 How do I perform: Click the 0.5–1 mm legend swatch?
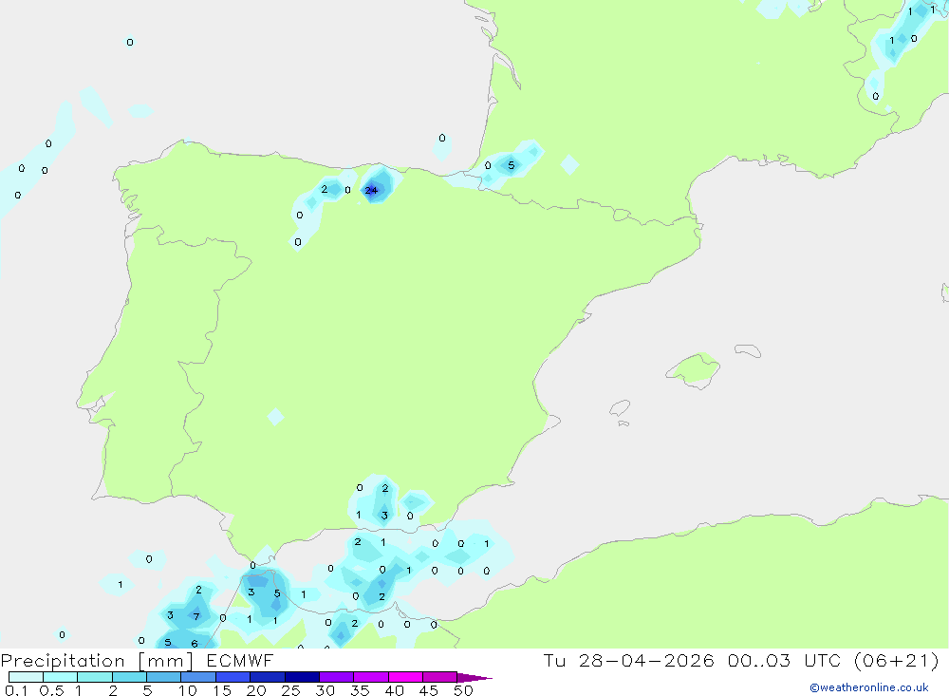(x=61, y=677)
